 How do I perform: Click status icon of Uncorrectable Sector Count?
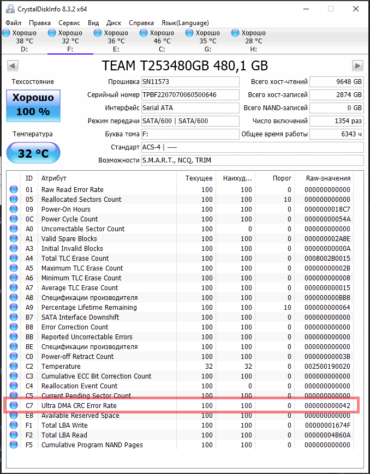pyautogui.click(x=14, y=229)
